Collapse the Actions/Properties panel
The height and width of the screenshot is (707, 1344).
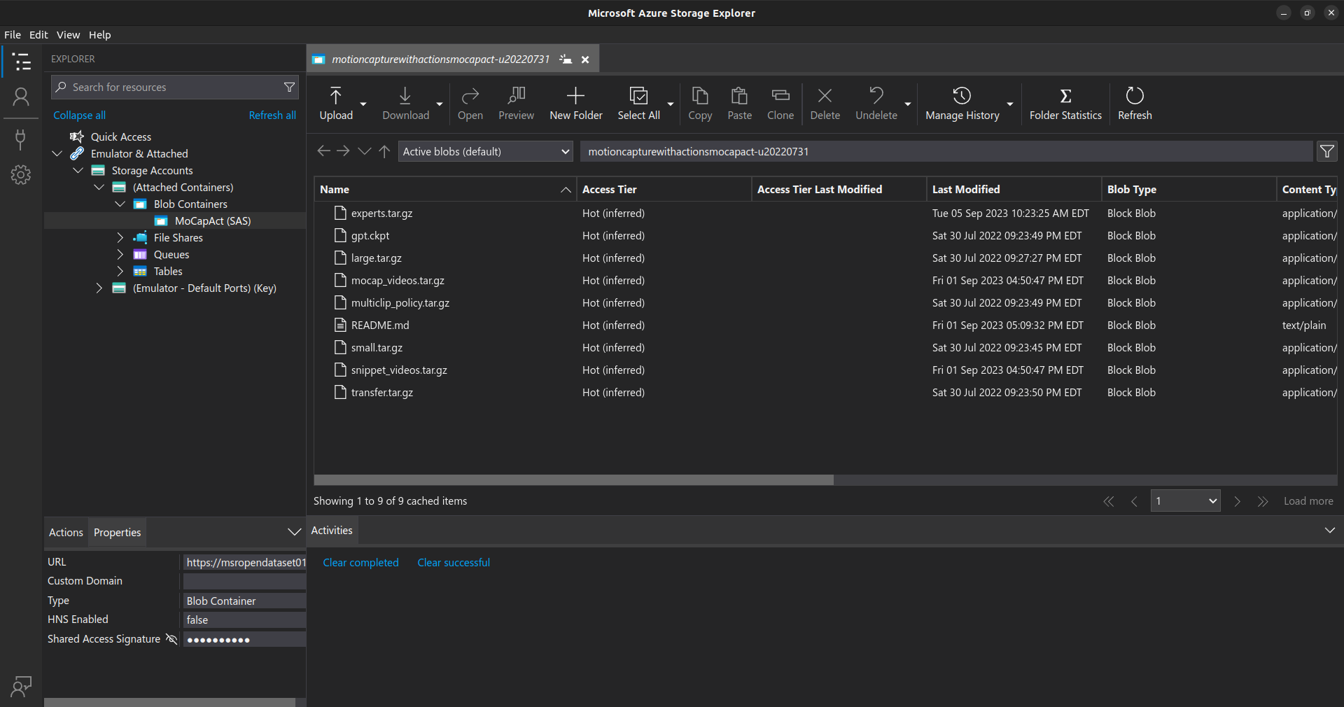click(x=295, y=533)
